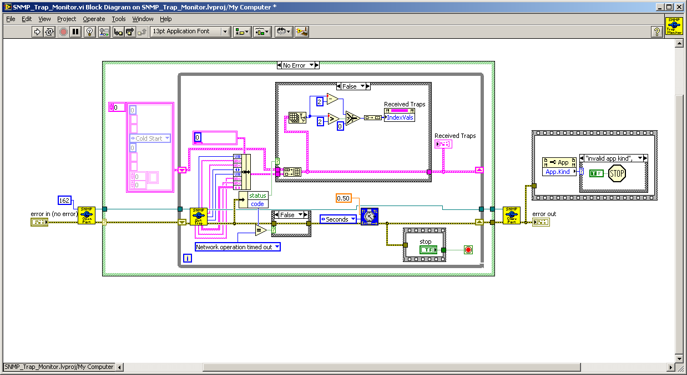Open the Tools menu
This screenshot has width=687, height=375.
[x=119, y=19]
